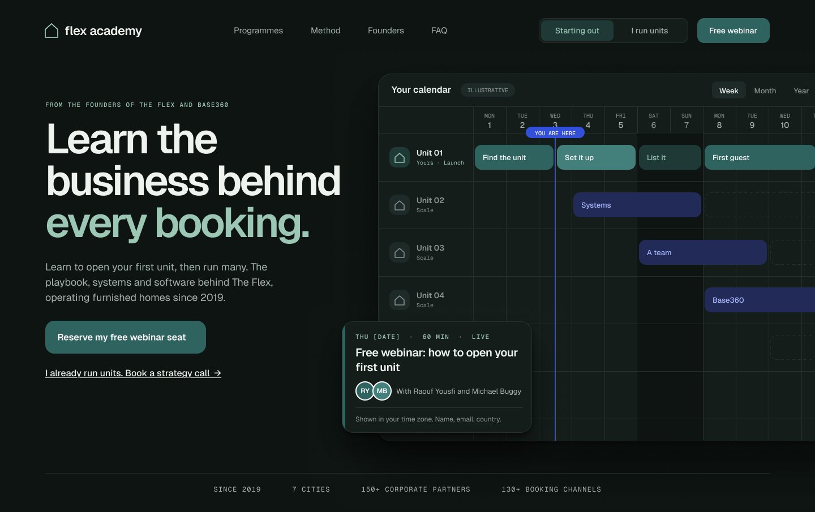Click the Unit 03 house icon
The width and height of the screenshot is (815, 512).
point(400,252)
